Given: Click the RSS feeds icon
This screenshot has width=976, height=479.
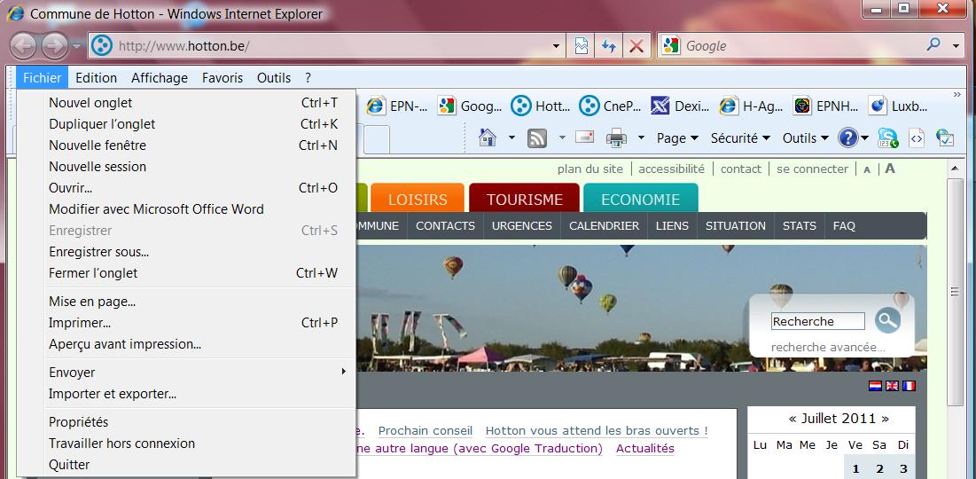Looking at the screenshot, I should (536, 137).
